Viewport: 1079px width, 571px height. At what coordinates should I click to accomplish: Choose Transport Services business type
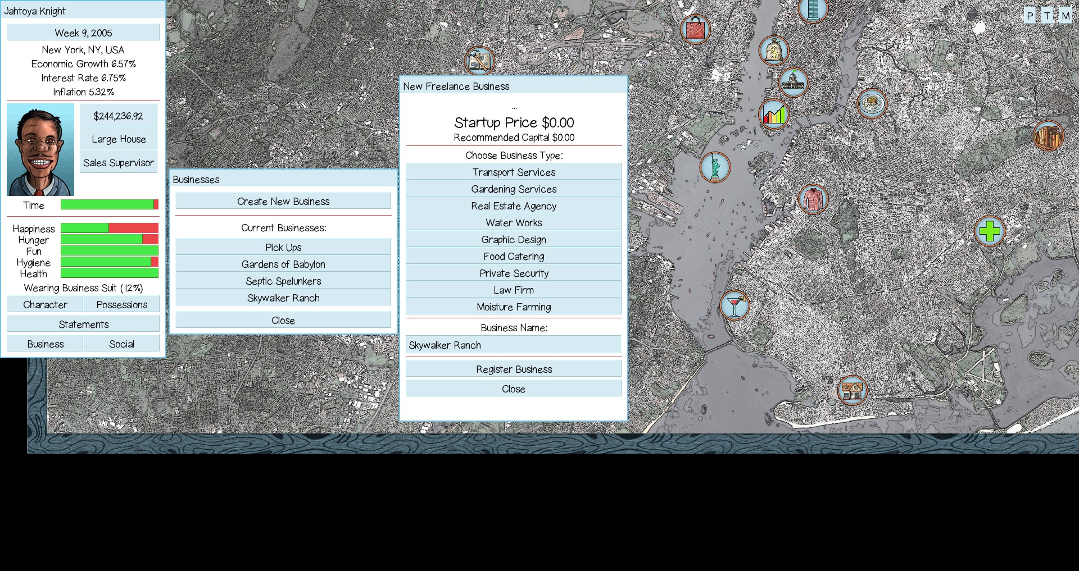[514, 172]
